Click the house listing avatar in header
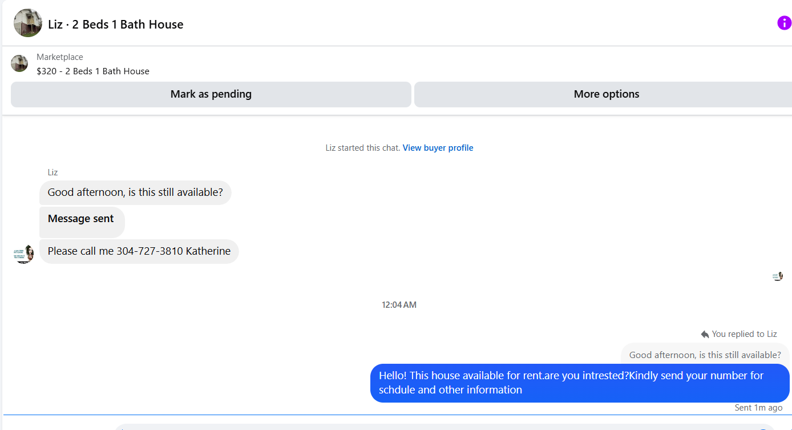Viewport: 792px width, 430px height. 28,23
